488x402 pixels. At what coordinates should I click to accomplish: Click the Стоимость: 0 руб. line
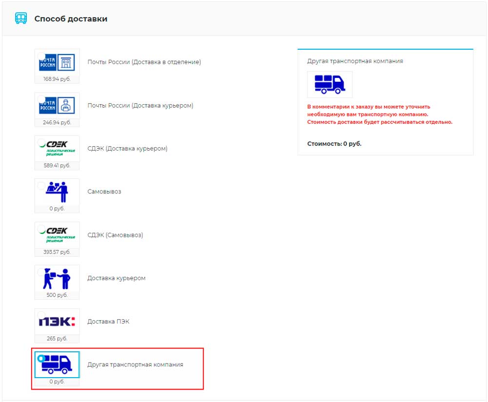tap(334, 144)
